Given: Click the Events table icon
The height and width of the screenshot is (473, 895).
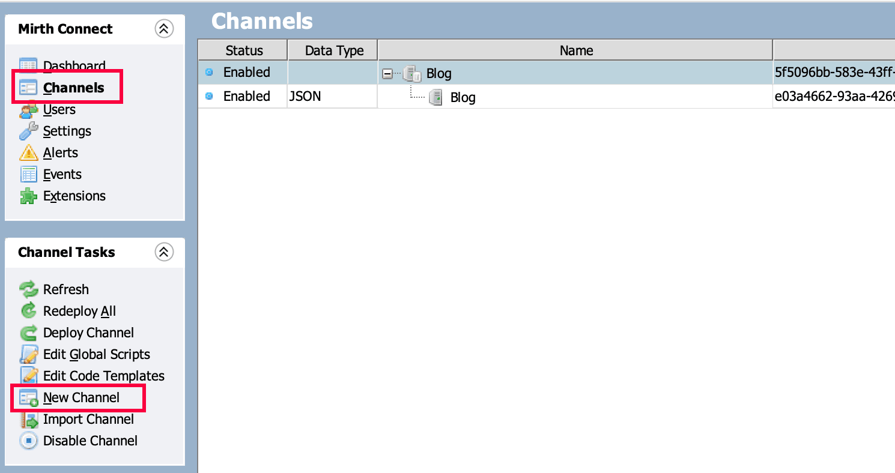Looking at the screenshot, I should point(28,174).
